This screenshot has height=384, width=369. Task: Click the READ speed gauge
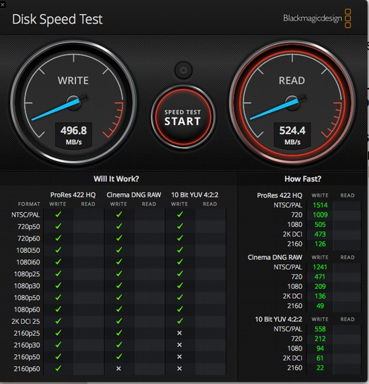coord(292,103)
